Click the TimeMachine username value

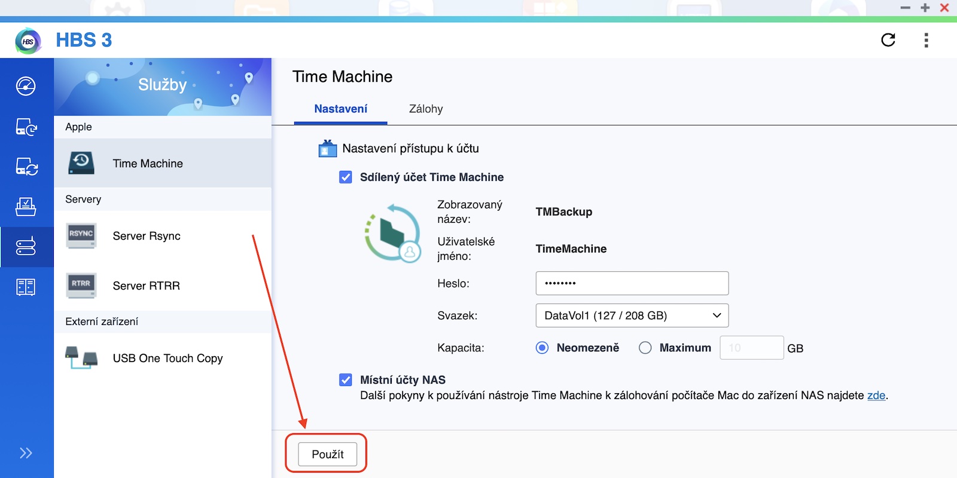pyautogui.click(x=571, y=249)
